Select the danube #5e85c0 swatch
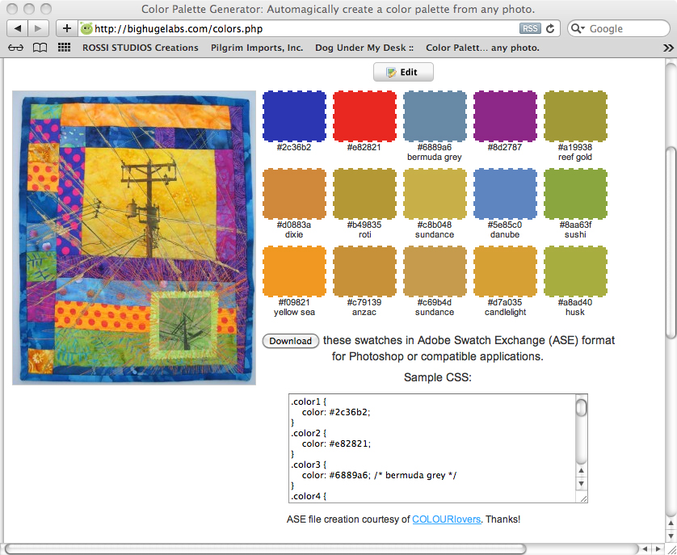677x555 pixels. (x=505, y=194)
